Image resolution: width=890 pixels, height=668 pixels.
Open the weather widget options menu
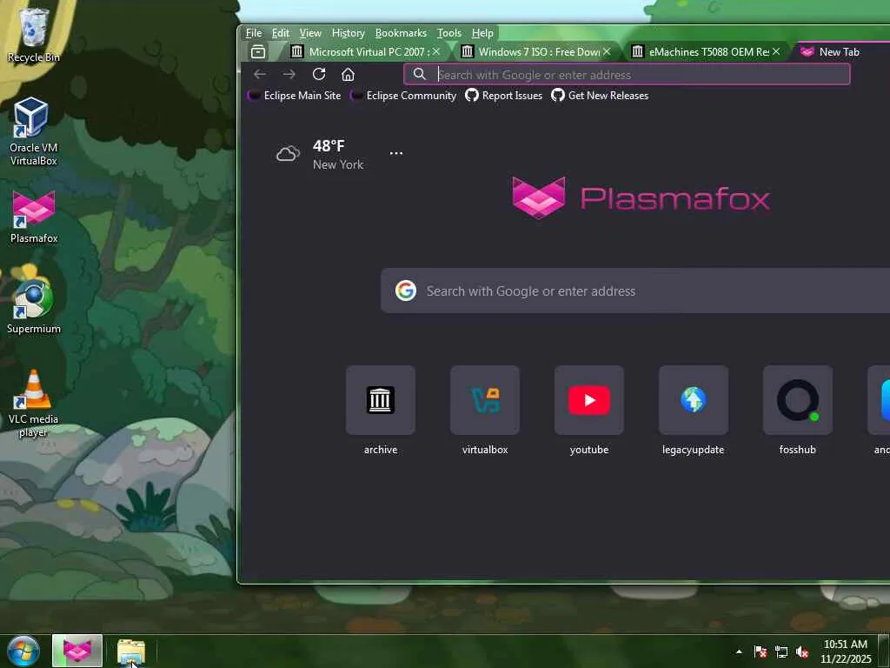396,153
